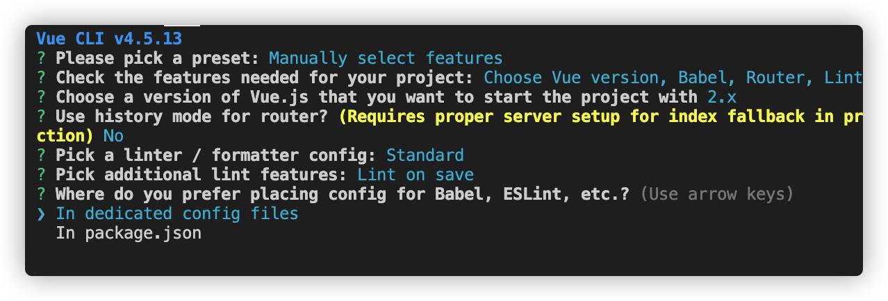Select the 'In dedicated config files' option
Viewport: 888px width, 301px height.
(x=176, y=214)
